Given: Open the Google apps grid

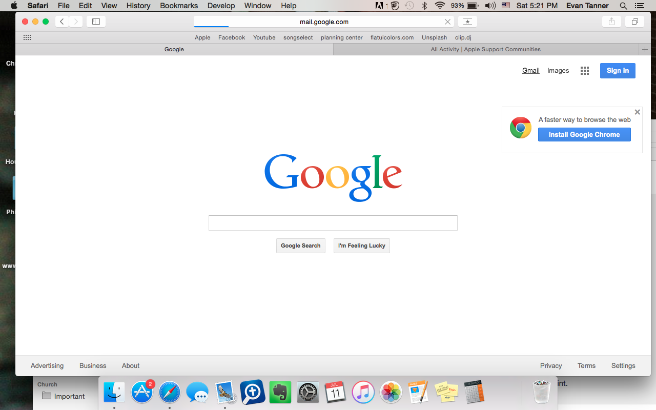Looking at the screenshot, I should click(585, 71).
